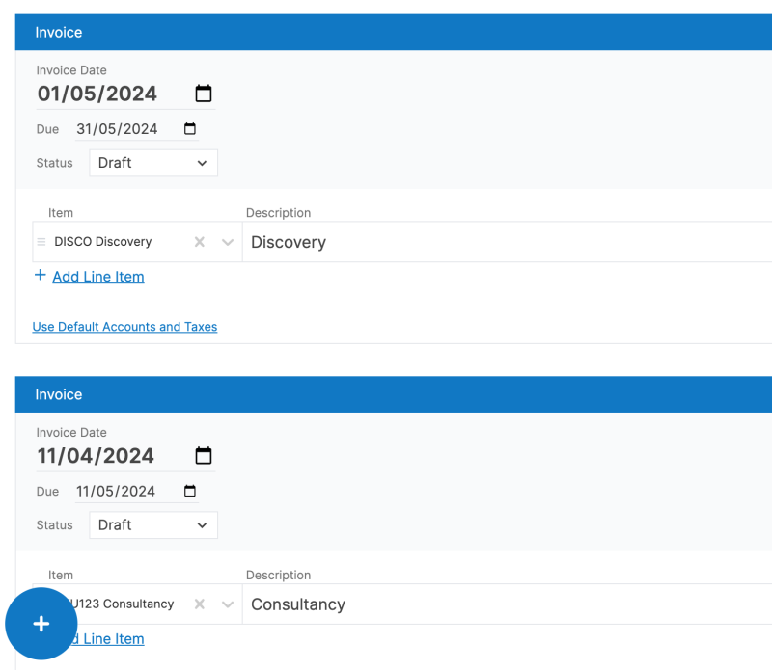Viewport: 772px width, 671px height.
Task: Remove the Consultancy item using its X icon
Action: [199, 604]
